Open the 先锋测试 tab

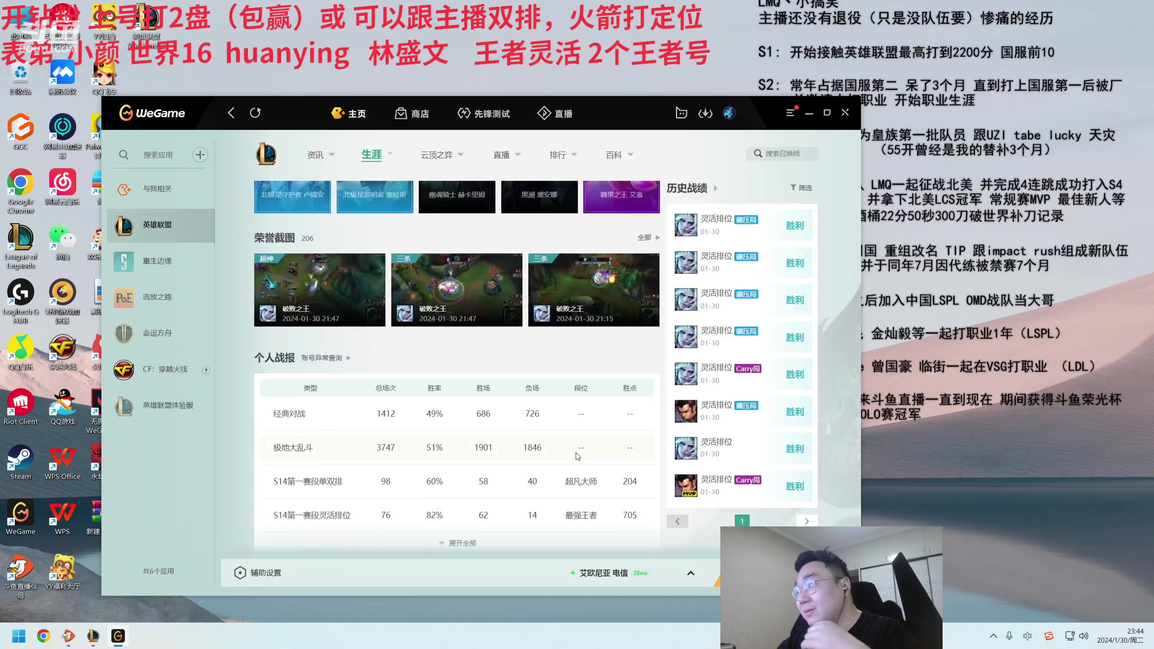pos(484,113)
